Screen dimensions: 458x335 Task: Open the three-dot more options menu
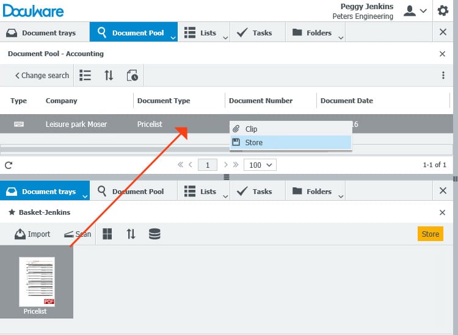pos(443,76)
